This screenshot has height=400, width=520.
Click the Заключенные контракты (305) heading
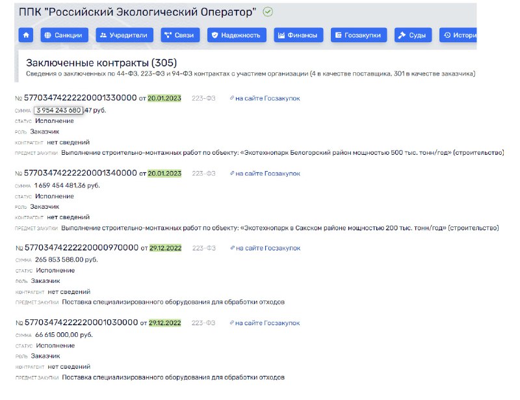click(101, 62)
